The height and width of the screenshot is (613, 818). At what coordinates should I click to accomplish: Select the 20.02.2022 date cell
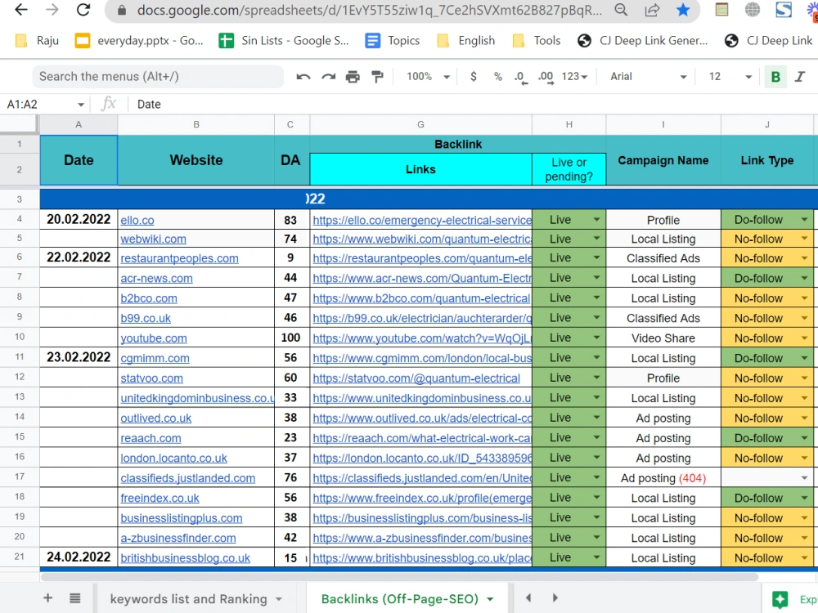[79, 219]
